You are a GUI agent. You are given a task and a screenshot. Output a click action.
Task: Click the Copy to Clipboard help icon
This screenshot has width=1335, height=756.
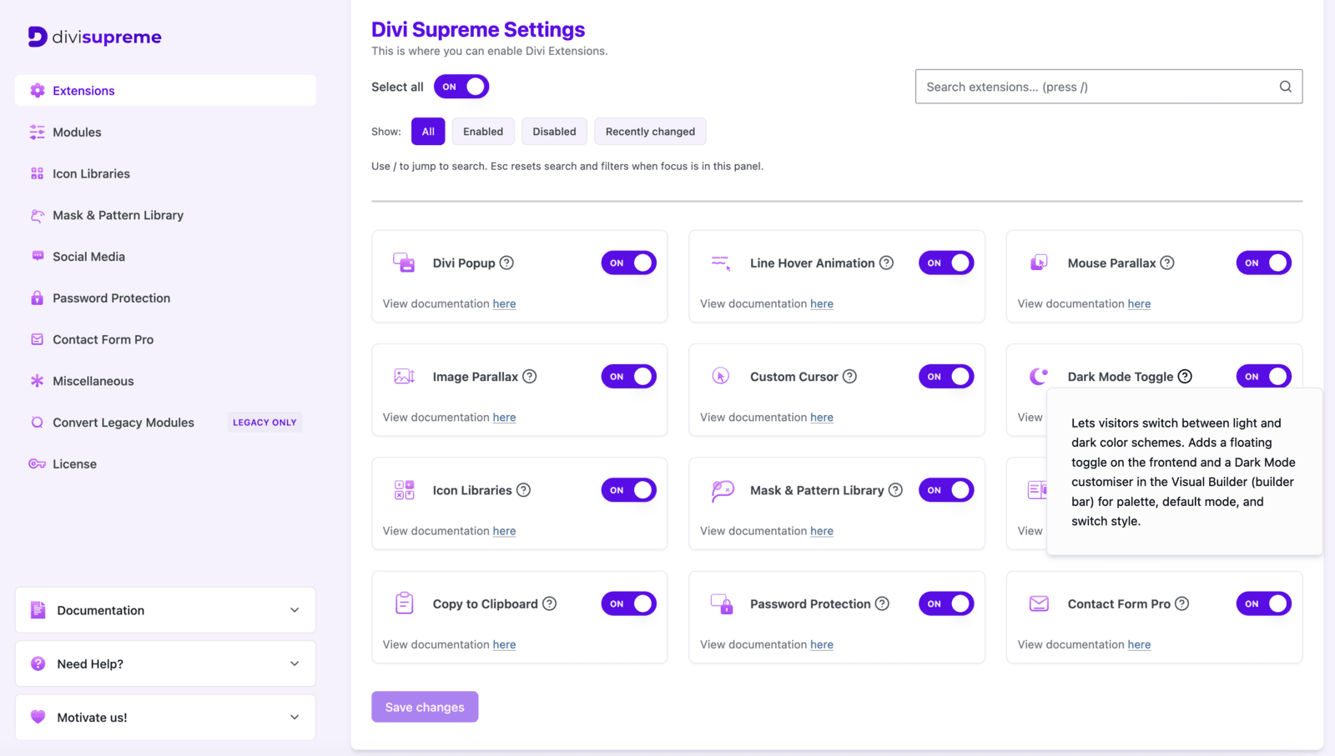pyautogui.click(x=550, y=603)
